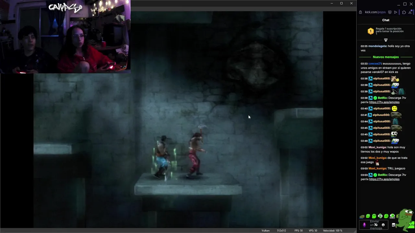
Task: Open the 7tv.app/emotes link at 03:03
Action: pyautogui.click(x=384, y=179)
